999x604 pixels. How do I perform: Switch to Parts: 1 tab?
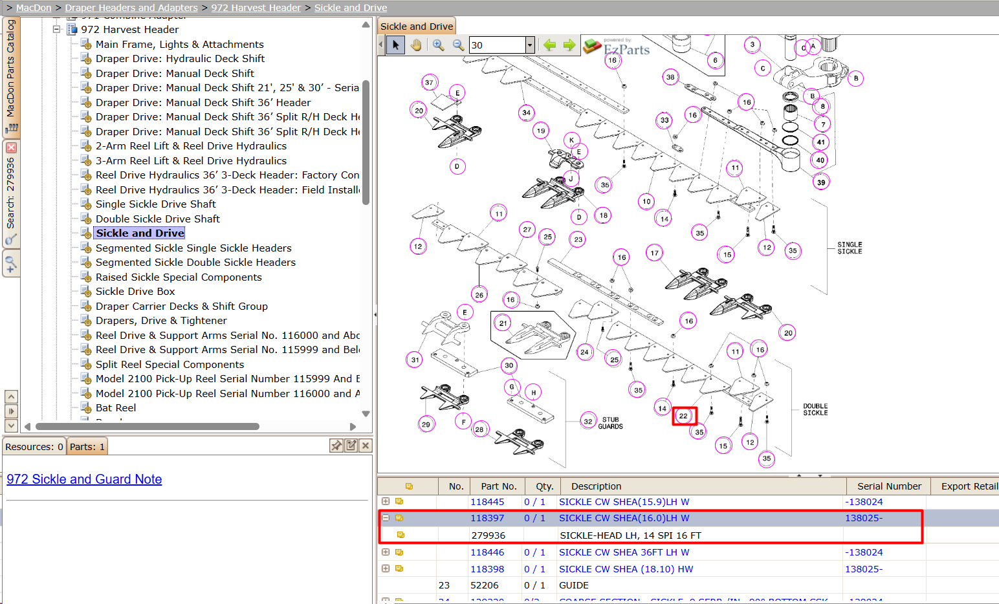tap(87, 446)
